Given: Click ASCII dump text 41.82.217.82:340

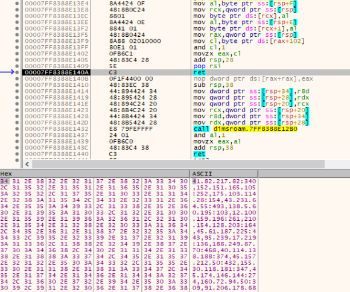Looking at the screenshot, I should point(224,181).
